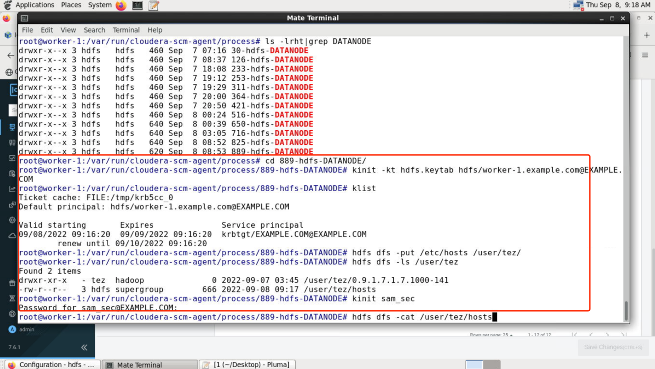Collapse the Cloudera sidebar with double chevron
655x369 pixels.
tap(84, 347)
